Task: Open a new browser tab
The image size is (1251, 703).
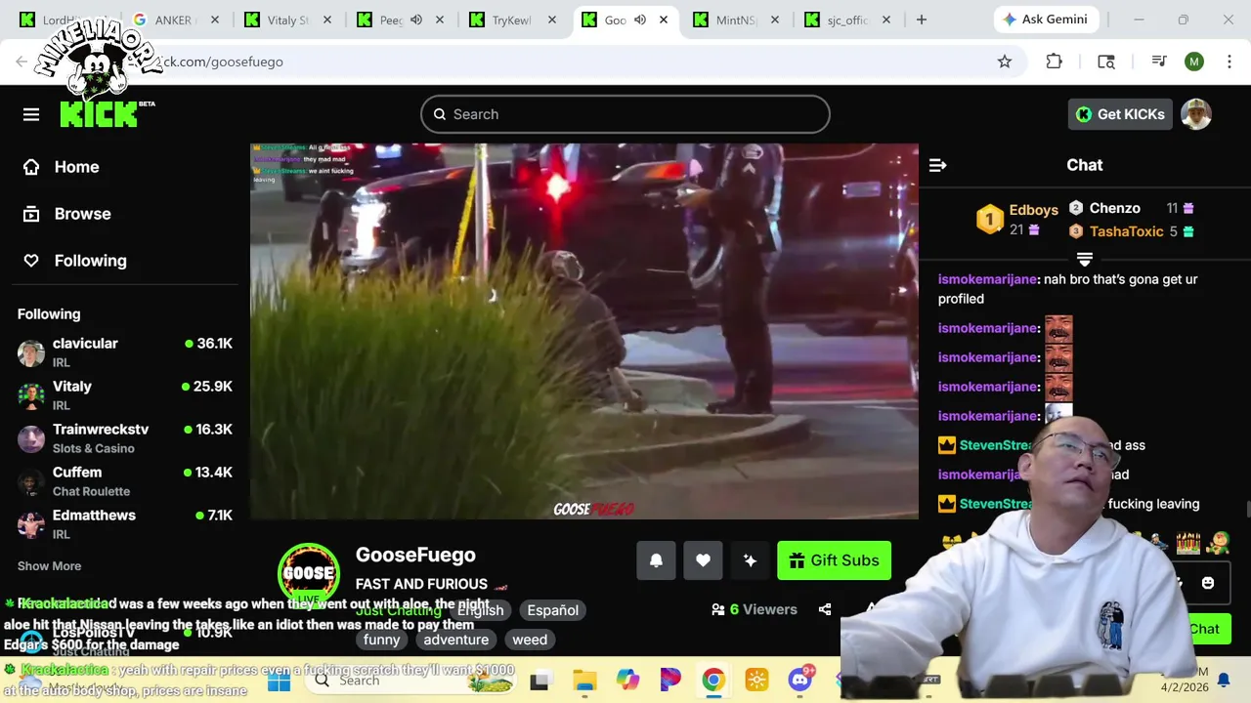Action: tap(921, 20)
